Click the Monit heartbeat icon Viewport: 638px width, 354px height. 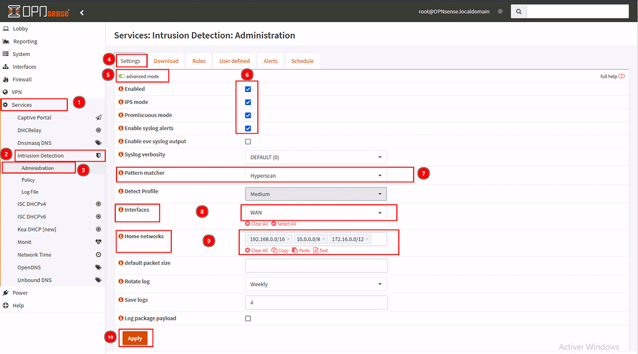click(98, 242)
